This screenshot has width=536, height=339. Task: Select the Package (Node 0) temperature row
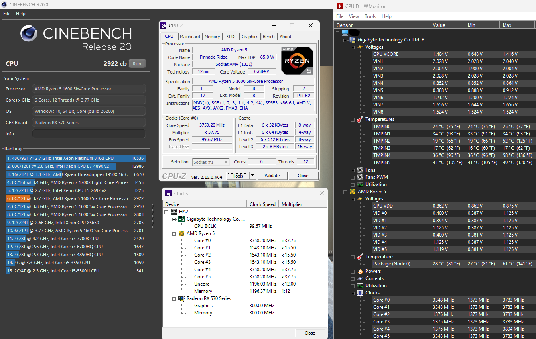453,264
